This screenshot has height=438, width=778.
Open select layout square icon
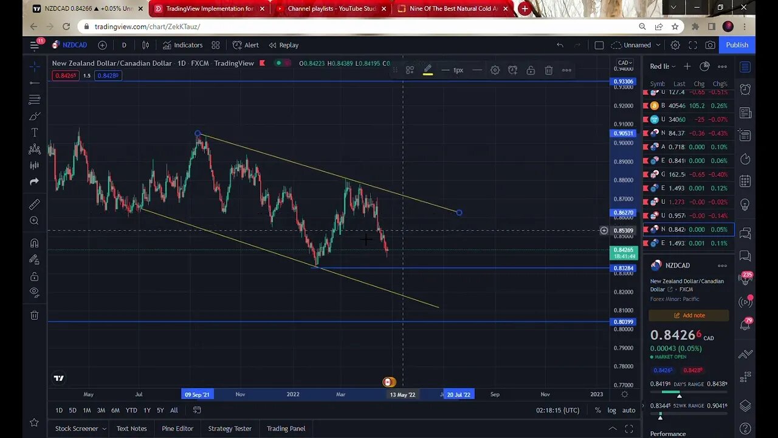[x=599, y=45]
